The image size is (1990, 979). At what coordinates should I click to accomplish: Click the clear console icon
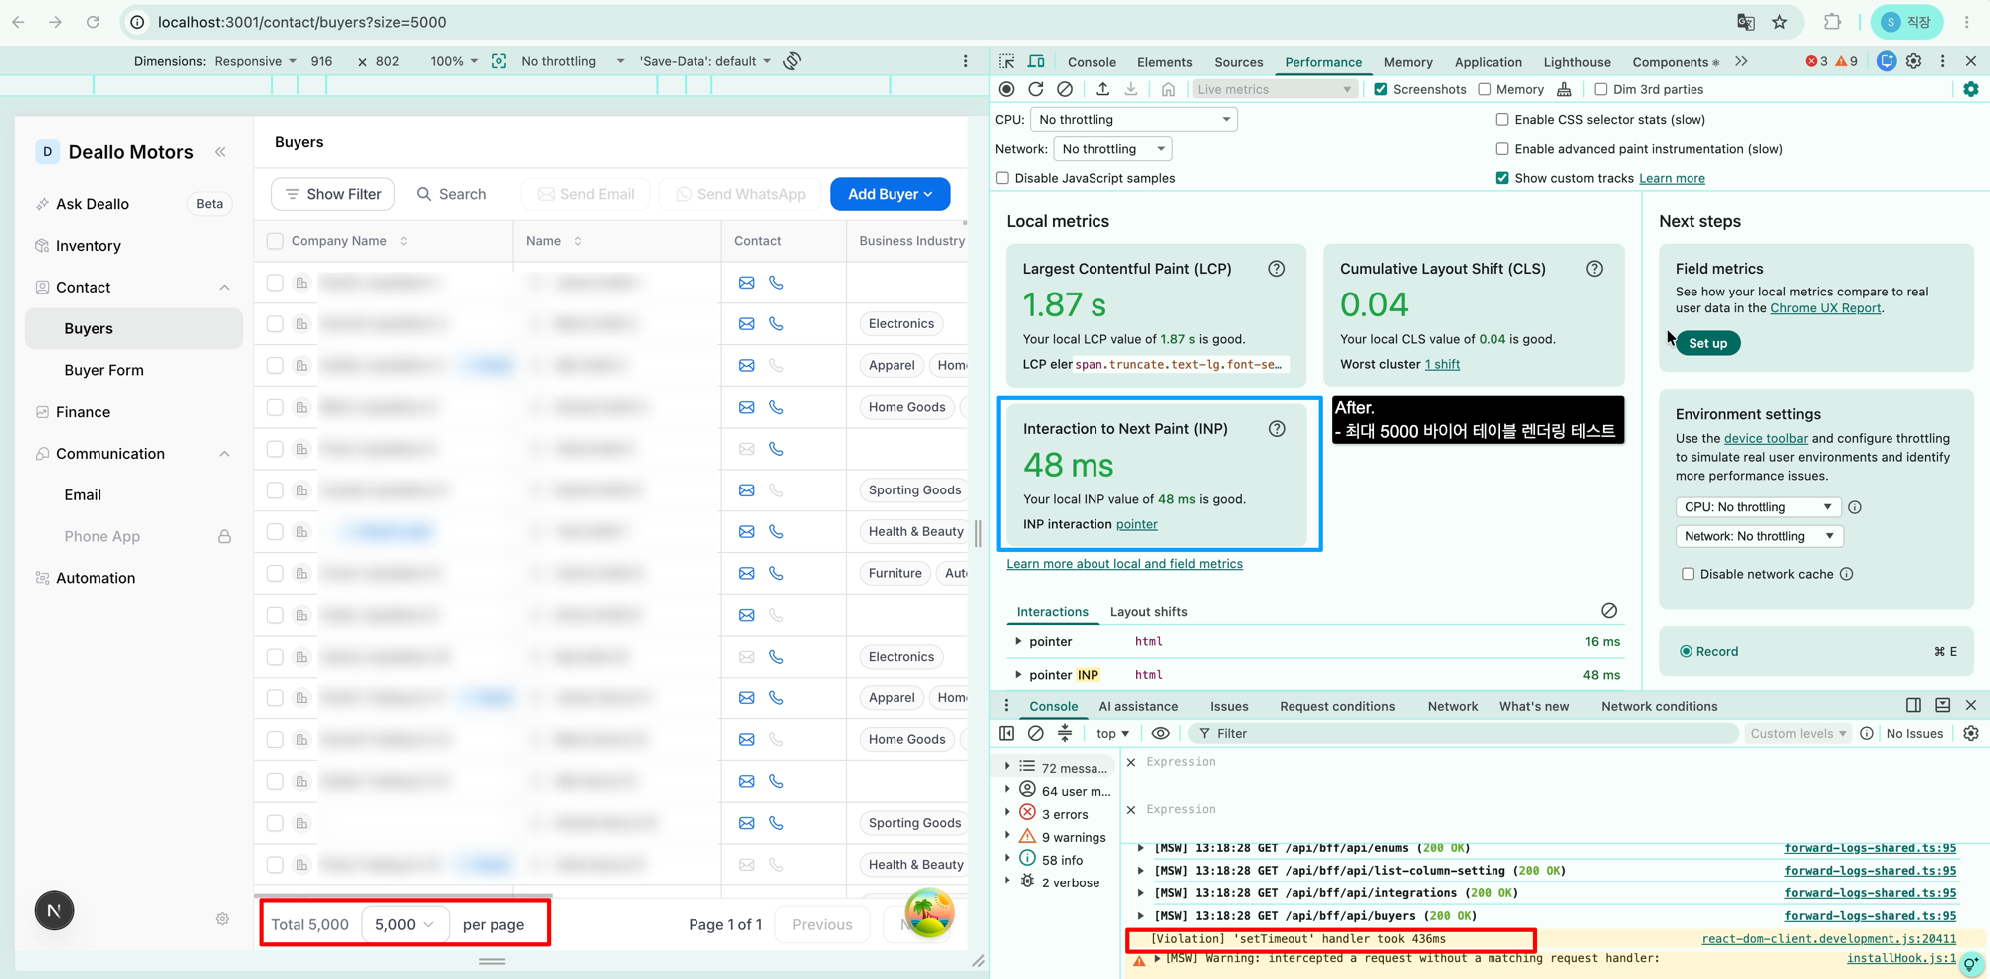click(1036, 733)
